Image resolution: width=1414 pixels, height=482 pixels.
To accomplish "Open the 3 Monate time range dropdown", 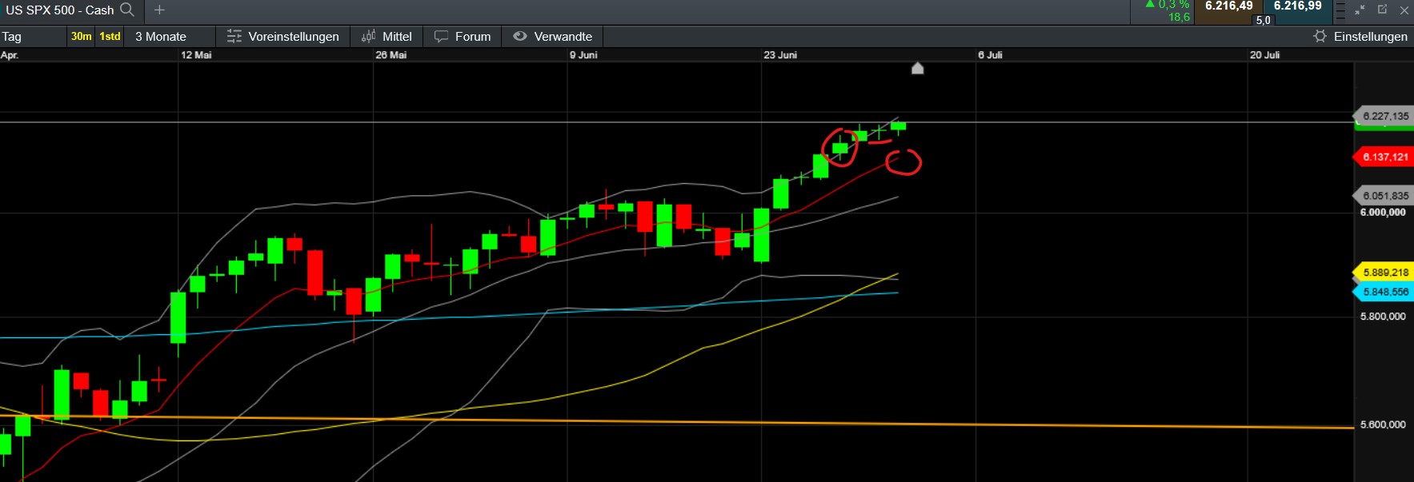I will (x=170, y=36).
